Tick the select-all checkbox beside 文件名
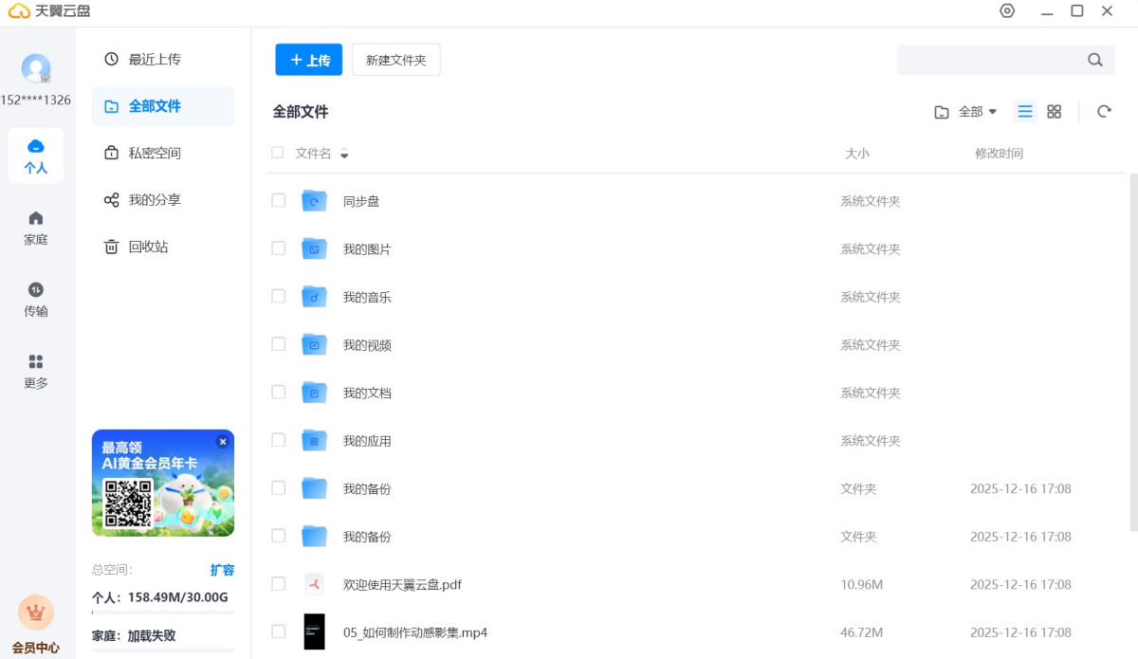1138x659 pixels. [x=278, y=153]
